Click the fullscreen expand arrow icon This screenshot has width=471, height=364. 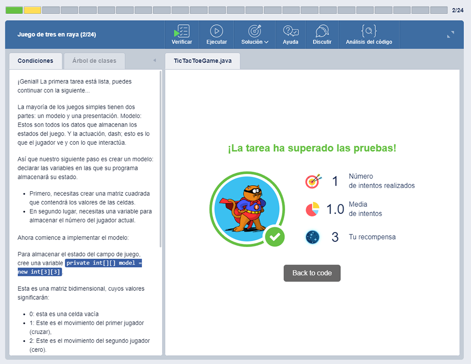450,34
